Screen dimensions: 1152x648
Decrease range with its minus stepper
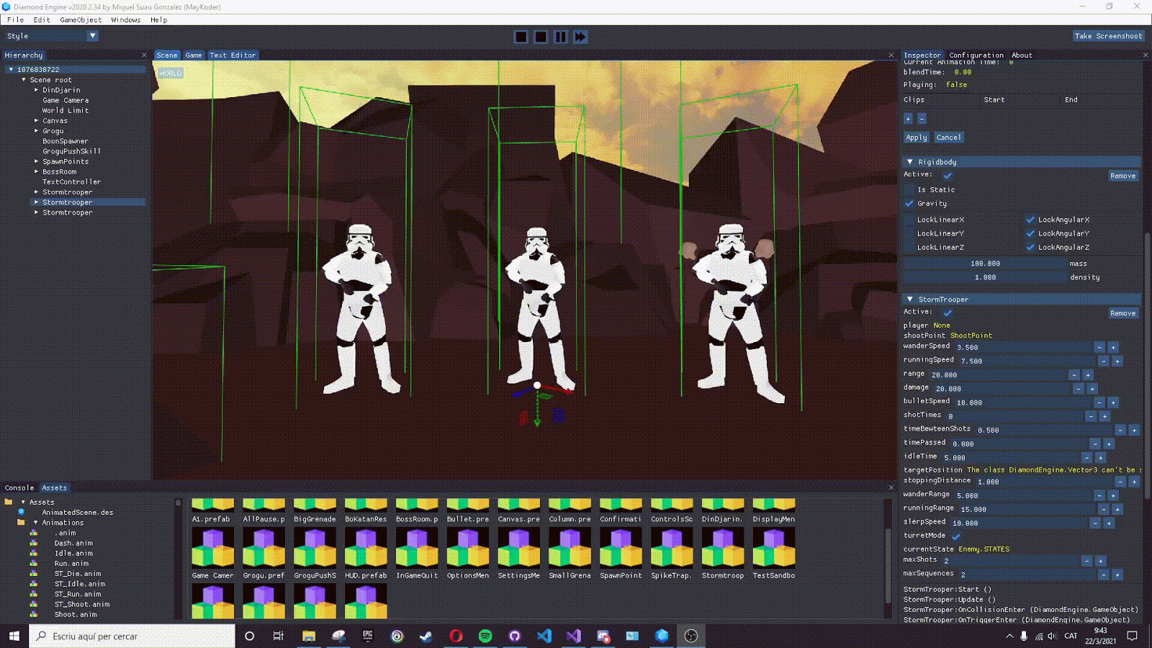(x=1074, y=375)
